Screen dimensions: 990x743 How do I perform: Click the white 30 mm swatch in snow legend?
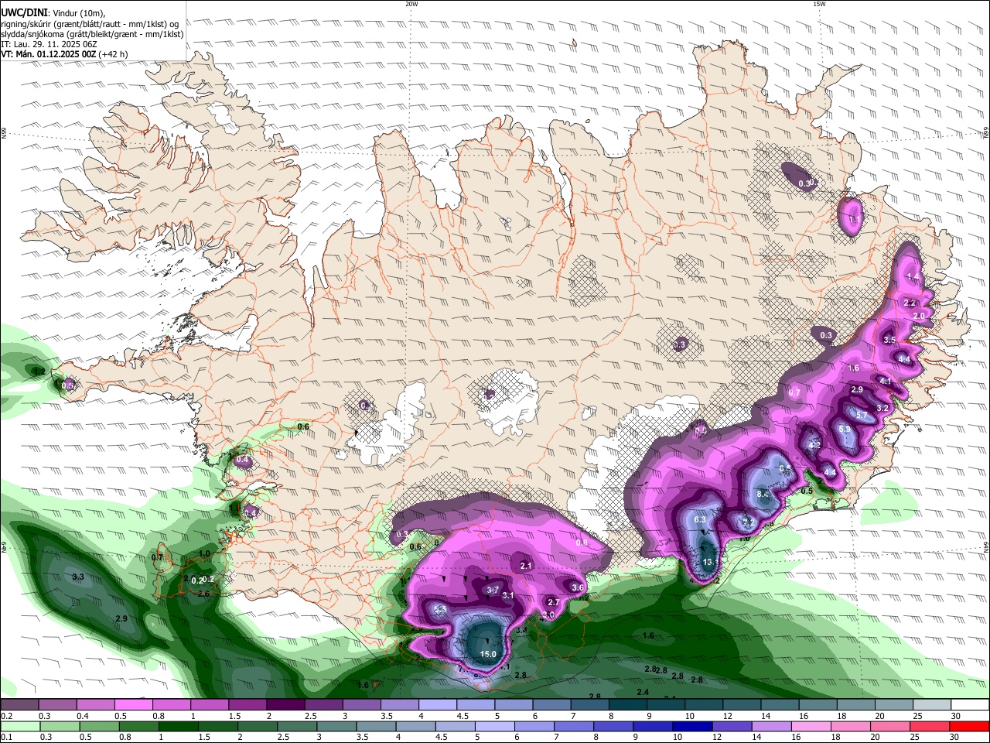(971, 705)
